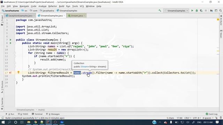Image resolution: width=223 pixels, height=125 pixels.
Task: Collapse the if block fold marker on line 12
Action: coord(15,56)
